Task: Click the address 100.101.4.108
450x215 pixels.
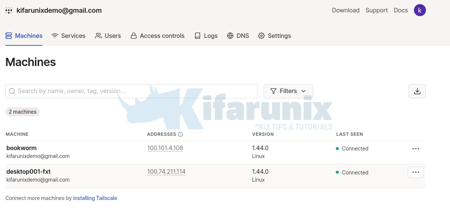Action: point(165,148)
